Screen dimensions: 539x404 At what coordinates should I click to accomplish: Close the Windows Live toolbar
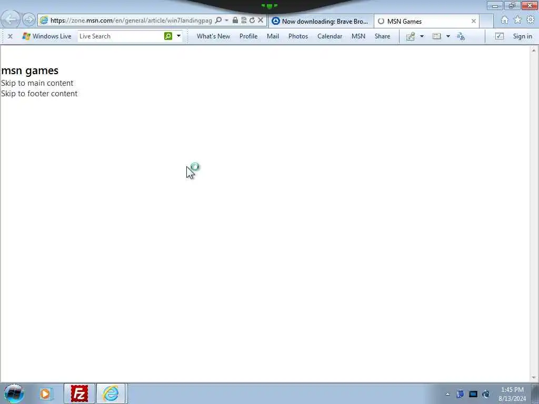tap(10, 36)
